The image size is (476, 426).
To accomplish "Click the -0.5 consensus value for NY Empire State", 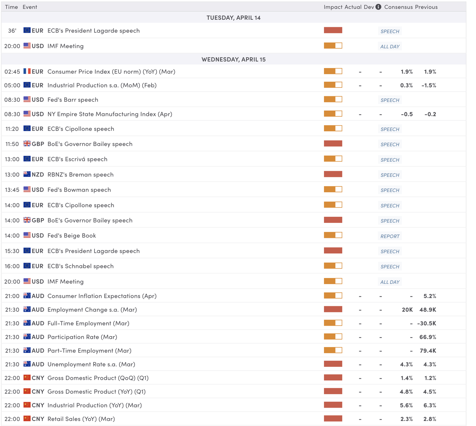I will tap(407, 114).
